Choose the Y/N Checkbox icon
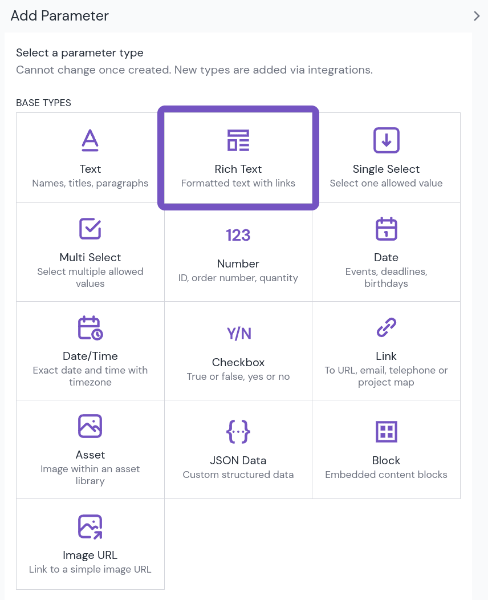The height and width of the screenshot is (600, 488). point(239,333)
